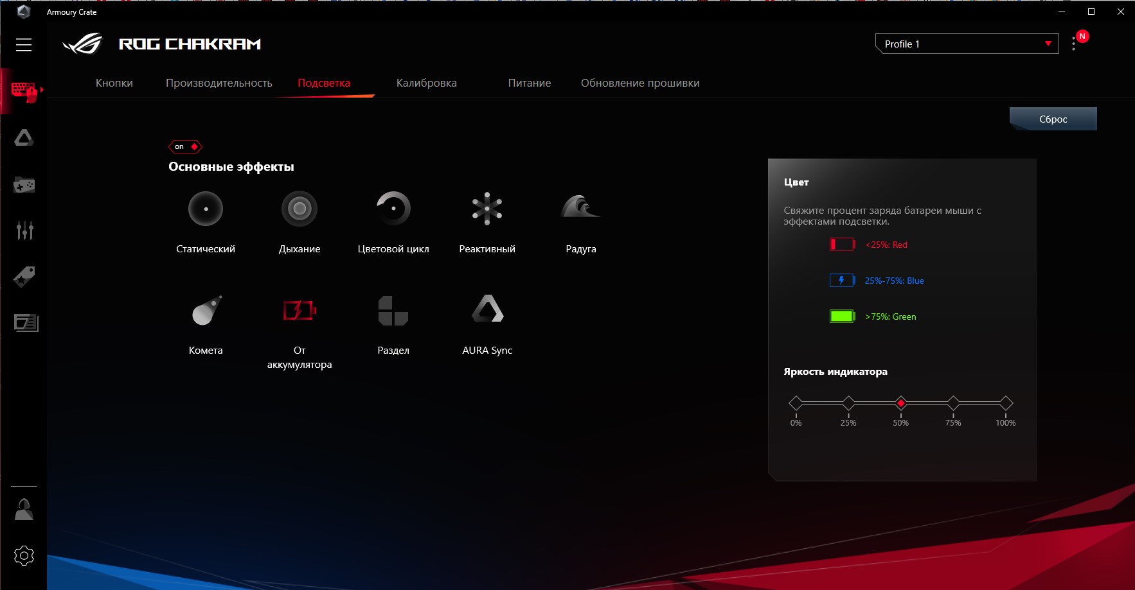Select Цветовой цикл color cycle effect

click(x=393, y=209)
